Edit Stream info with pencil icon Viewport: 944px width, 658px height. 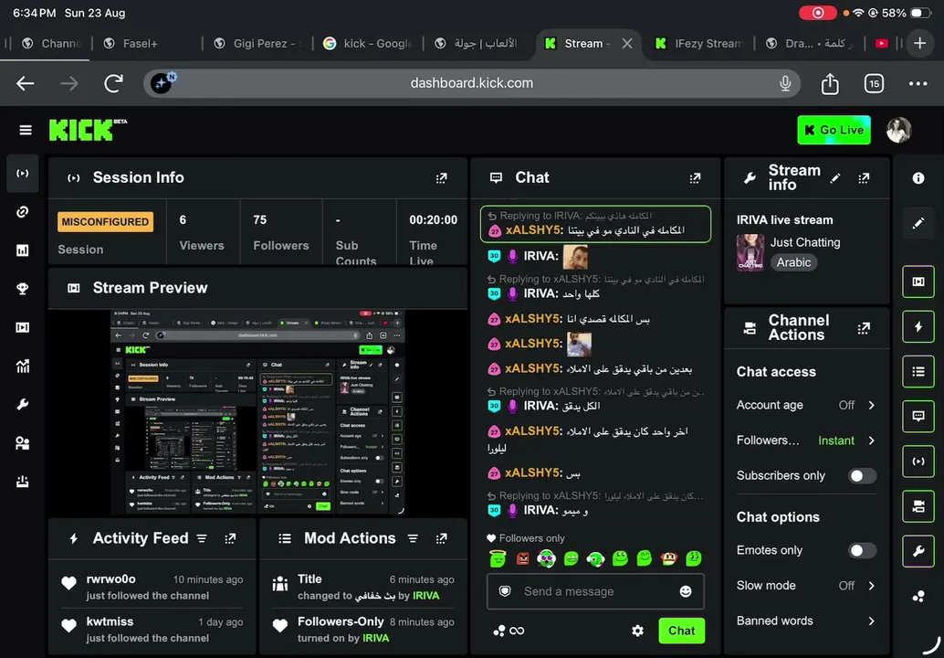[x=835, y=178]
